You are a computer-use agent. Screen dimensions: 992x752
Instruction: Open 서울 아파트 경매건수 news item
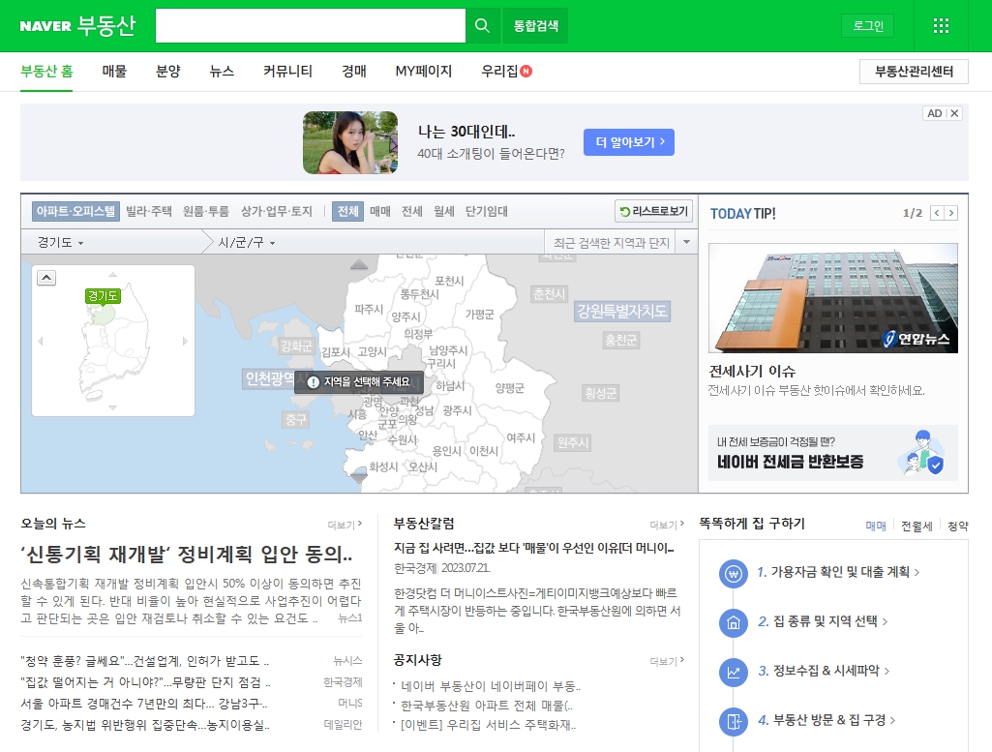point(143,704)
